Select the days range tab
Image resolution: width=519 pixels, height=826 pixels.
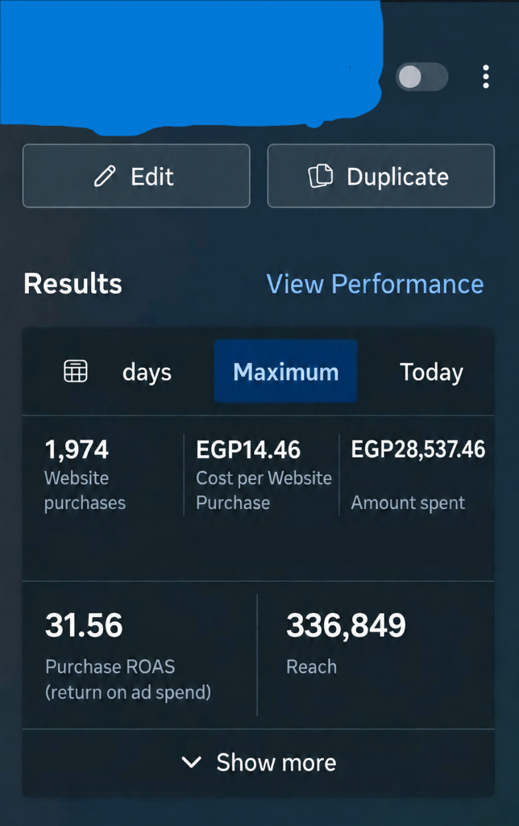click(147, 373)
